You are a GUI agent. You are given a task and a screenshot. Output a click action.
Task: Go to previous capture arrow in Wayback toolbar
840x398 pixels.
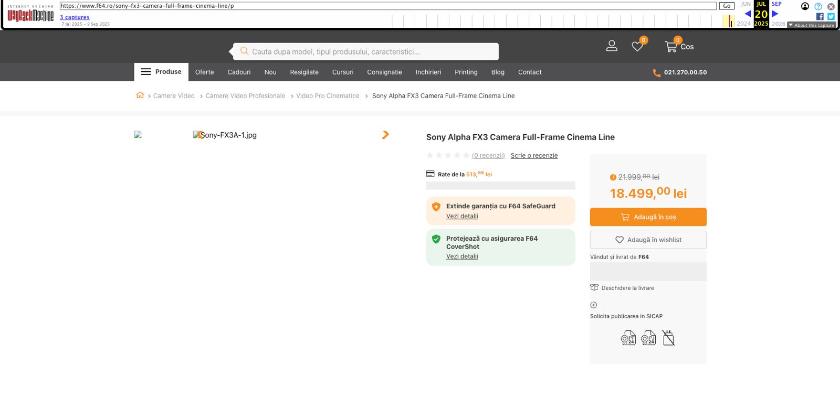coord(748,14)
